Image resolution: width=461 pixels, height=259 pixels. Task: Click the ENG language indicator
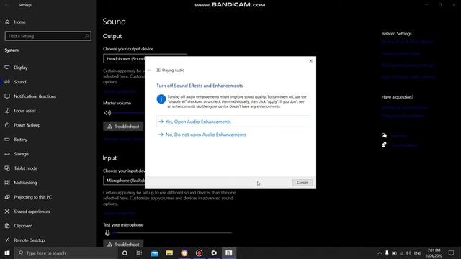(418, 253)
